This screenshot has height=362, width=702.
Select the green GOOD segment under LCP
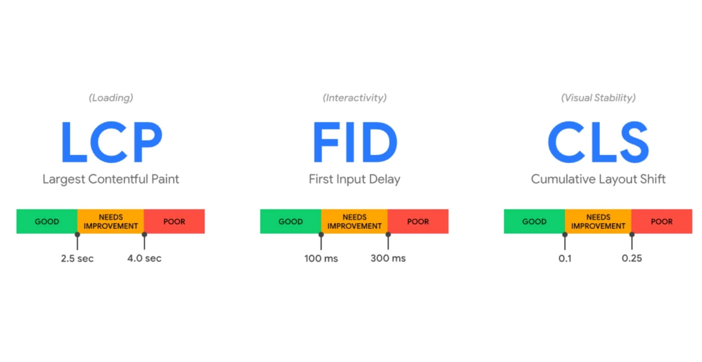[x=47, y=221]
